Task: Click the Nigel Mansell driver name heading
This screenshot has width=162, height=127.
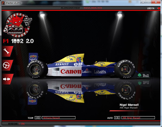Action: 129,105
